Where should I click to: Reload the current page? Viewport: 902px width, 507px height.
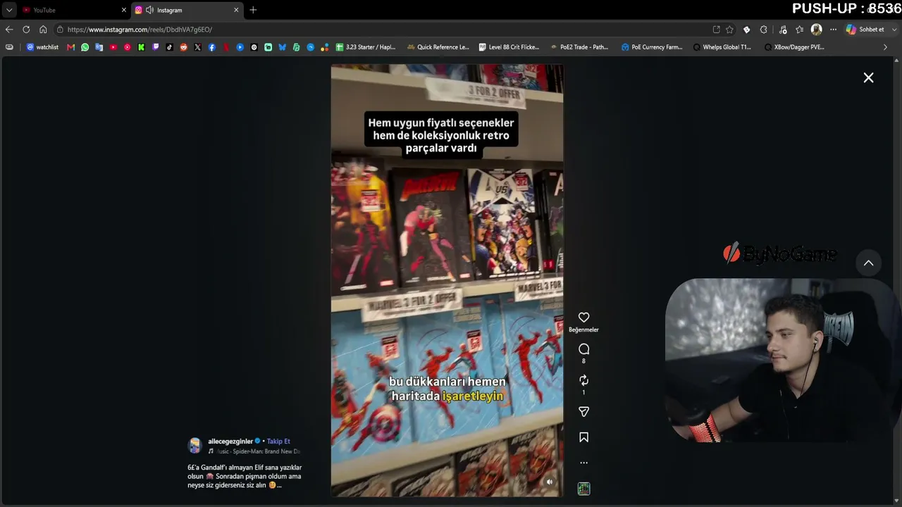click(26, 30)
